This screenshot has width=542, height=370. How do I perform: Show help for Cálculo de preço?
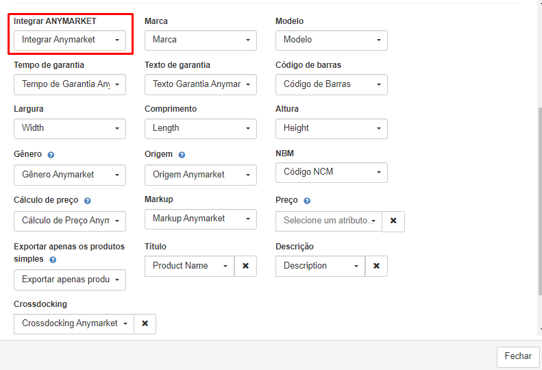[88, 201]
